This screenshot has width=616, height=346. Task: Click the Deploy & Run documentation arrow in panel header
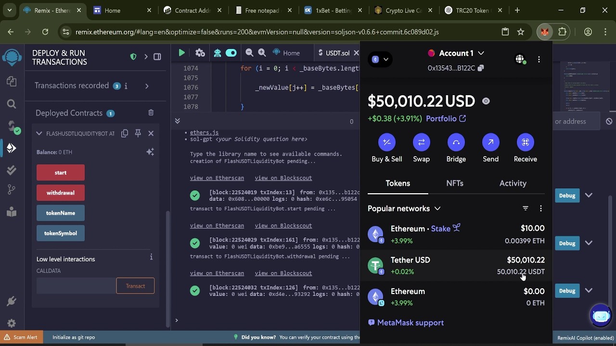(146, 57)
